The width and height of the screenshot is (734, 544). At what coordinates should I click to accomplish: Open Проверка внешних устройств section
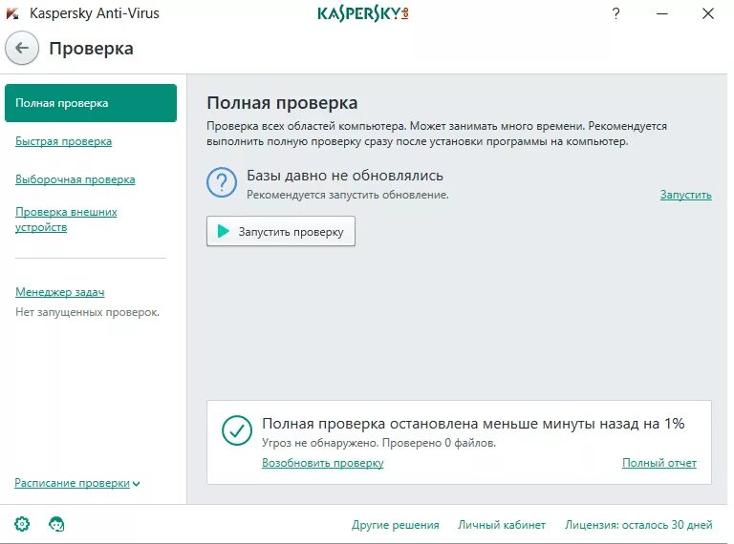click(x=66, y=220)
